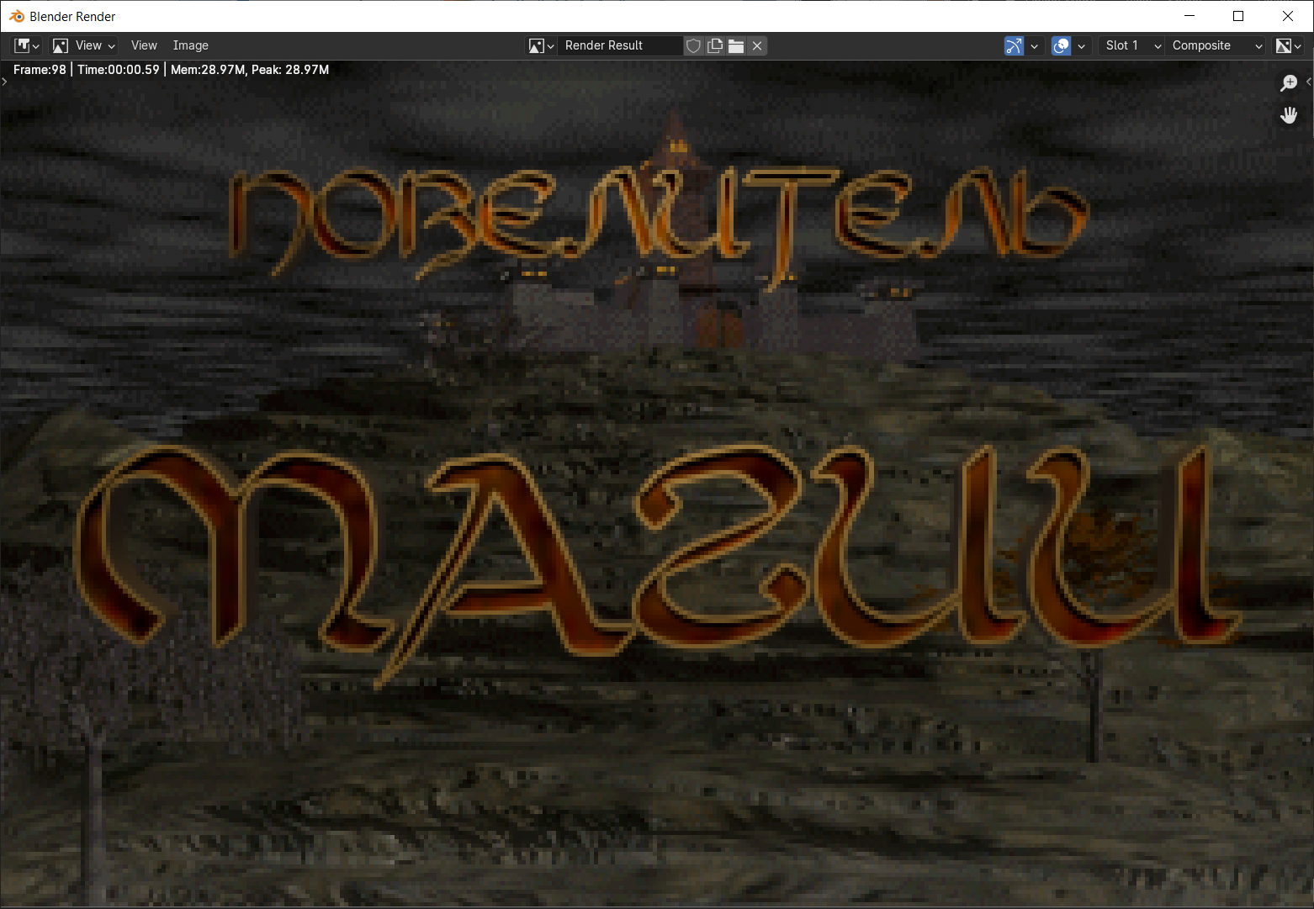Maximize the Blender Render window
Viewport: 1314px width, 909px height.
(1238, 16)
